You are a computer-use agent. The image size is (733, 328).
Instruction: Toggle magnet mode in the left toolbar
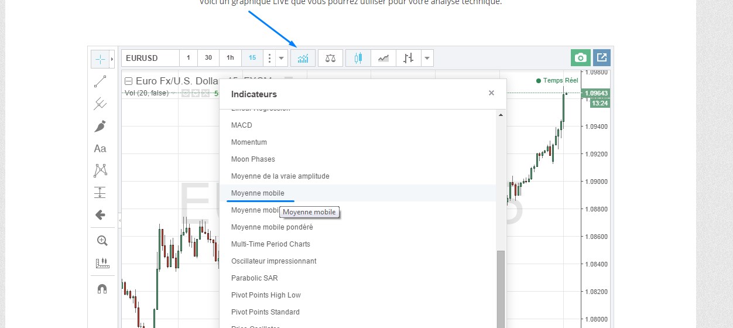(102, 289)
